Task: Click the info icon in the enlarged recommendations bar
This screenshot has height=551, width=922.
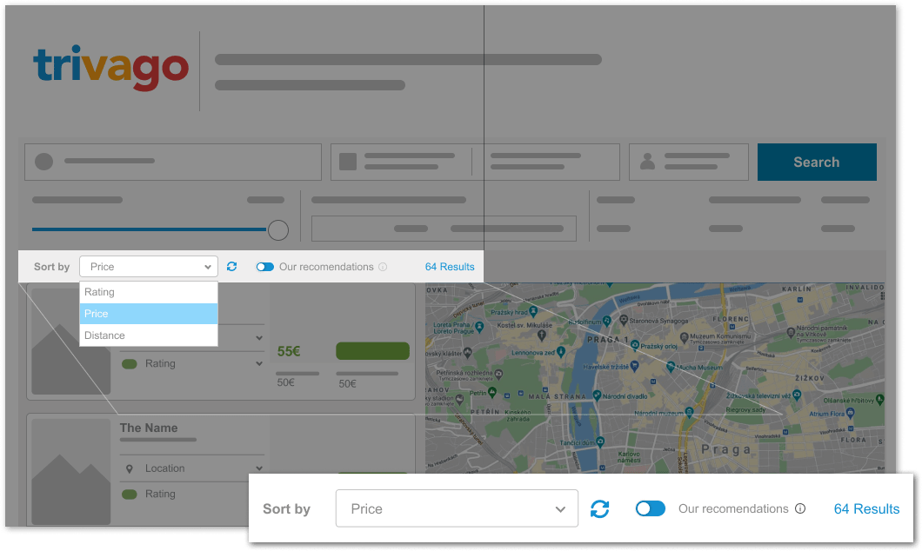Action: pos(800,509)
